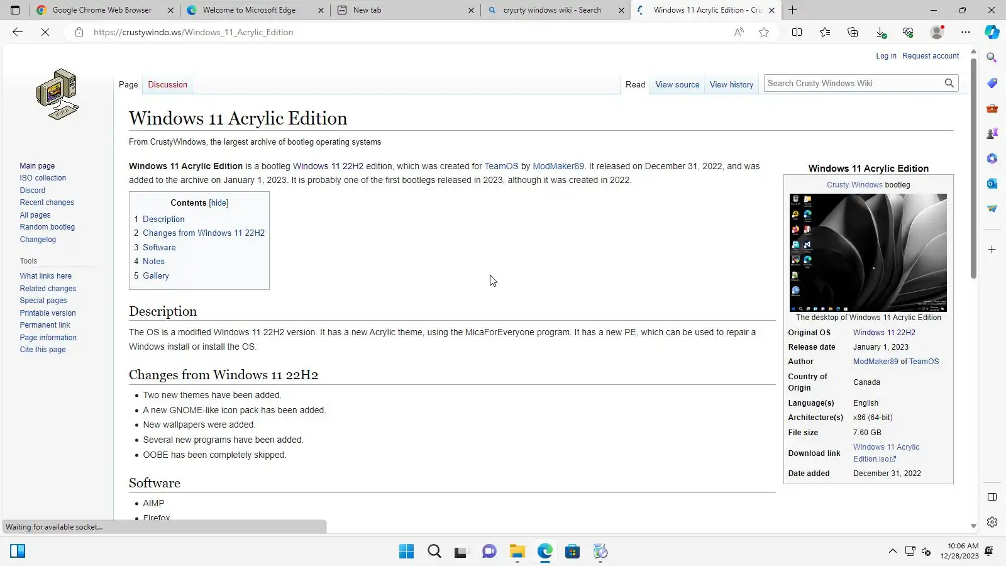The image size is (1006, 566).
Task: Open ModMaker89 link in intro paragraph
Action: [558, 166]
